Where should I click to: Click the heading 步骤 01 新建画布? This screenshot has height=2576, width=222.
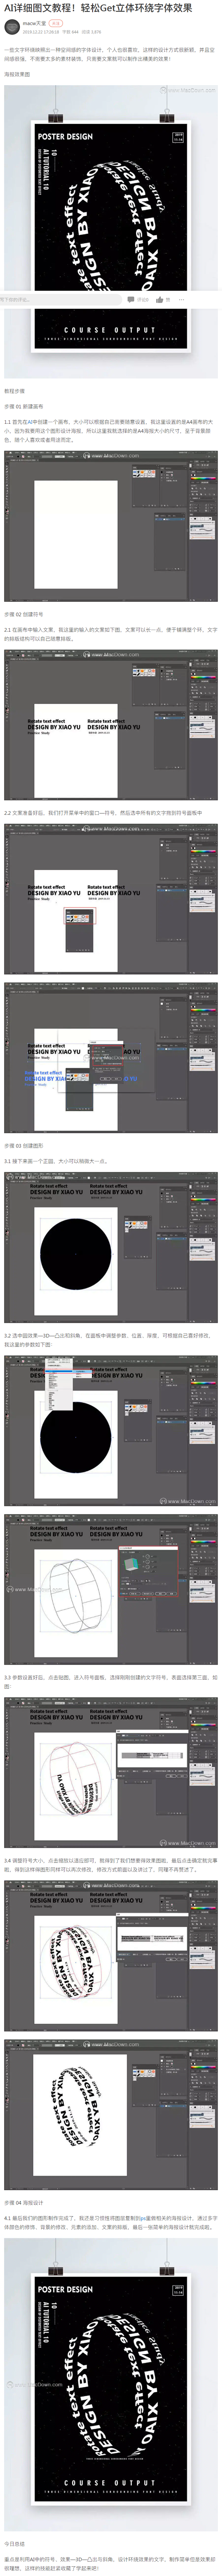(x=24, y=407)
